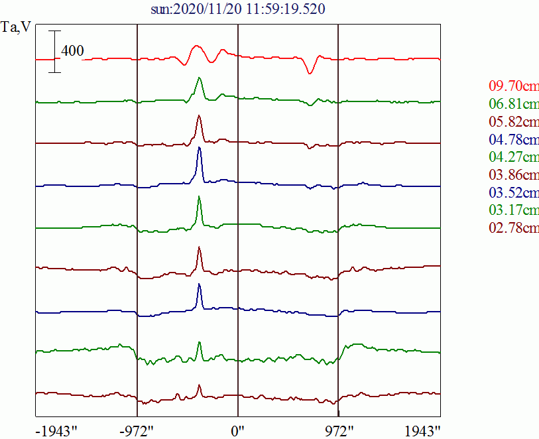Click the "Ta,V" axis label
The image size is (539, 439).
[16, 27]
